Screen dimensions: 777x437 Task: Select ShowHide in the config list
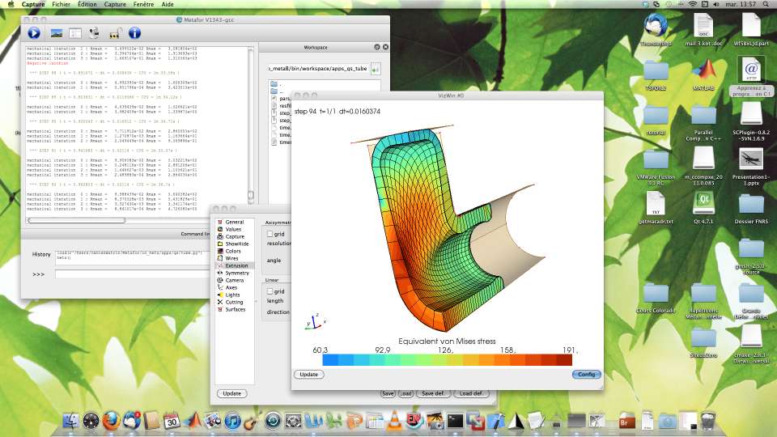[236, 244]
